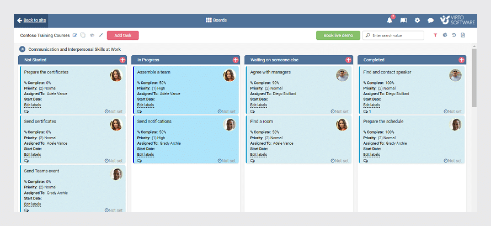Open the Find and contact speaker task title
491x226 pixels.
387,72
